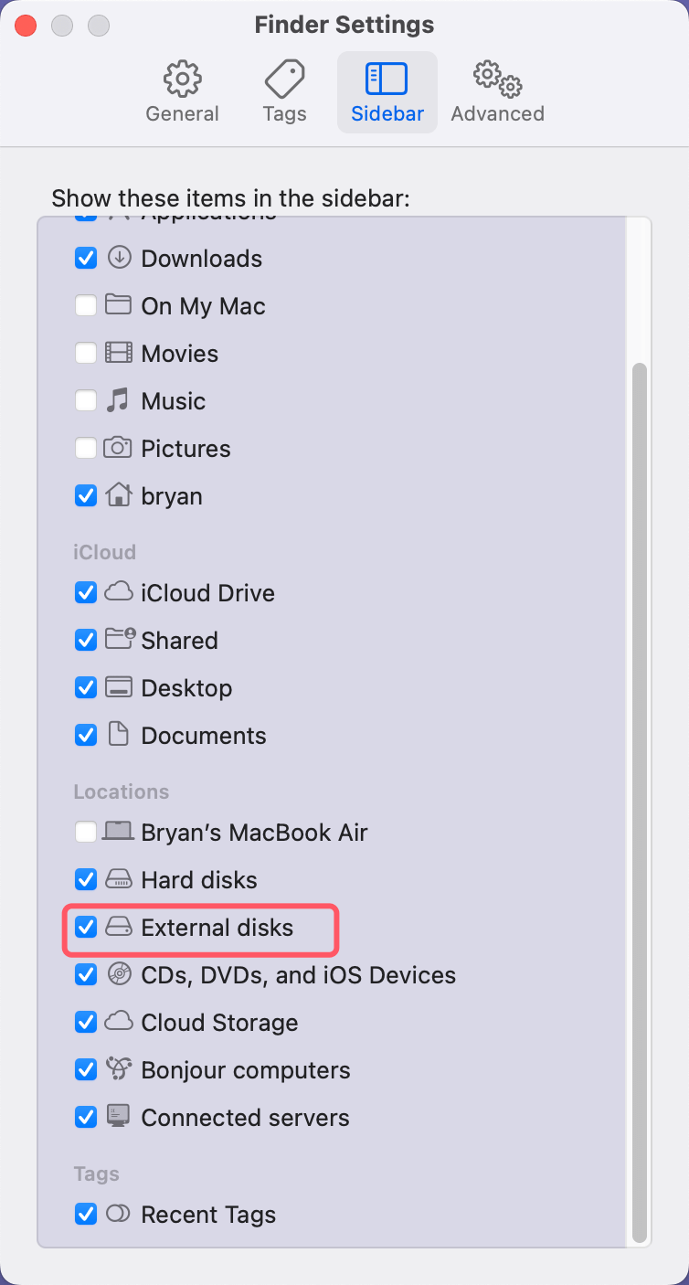Image resolution: width=689 pixels, height=1285 pixels.
Task: Click the Tags settings gear-tag icon
Action: point(283,80)
